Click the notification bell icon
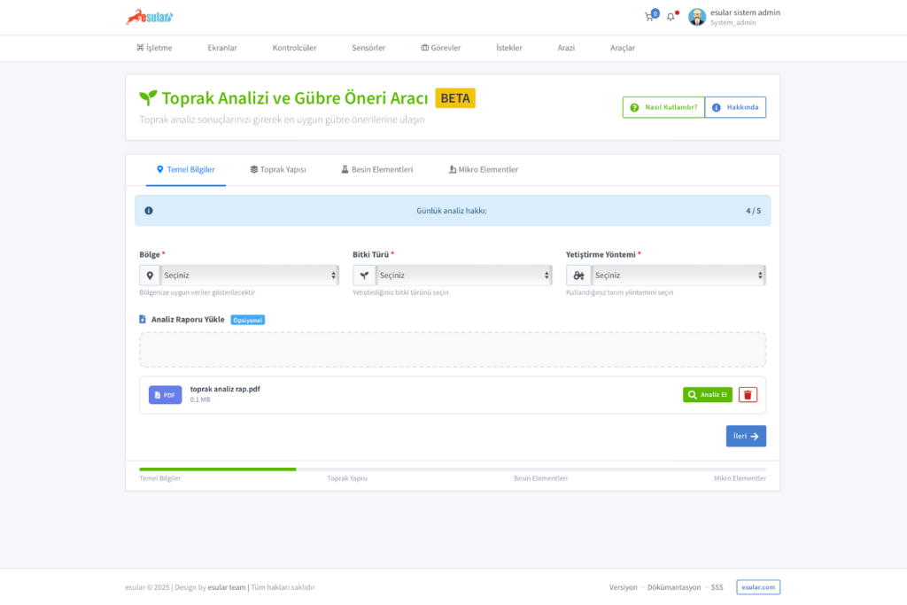The width and height of the screenshot is (907, 605). [x=671, y=17]
